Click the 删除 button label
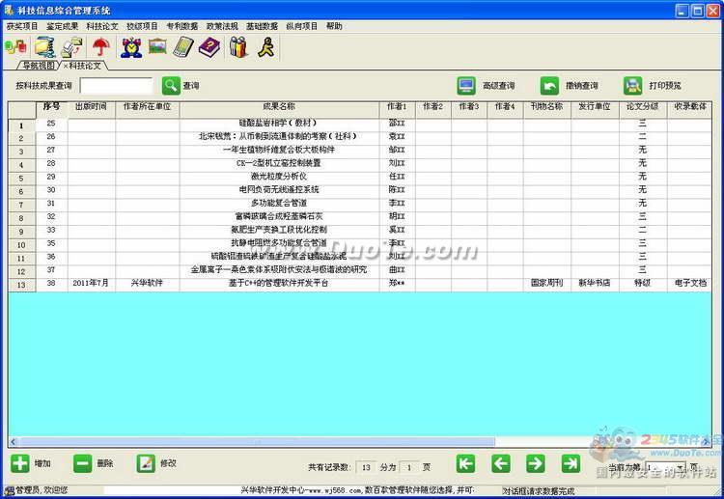724x499 pixels. click(105, 463)
